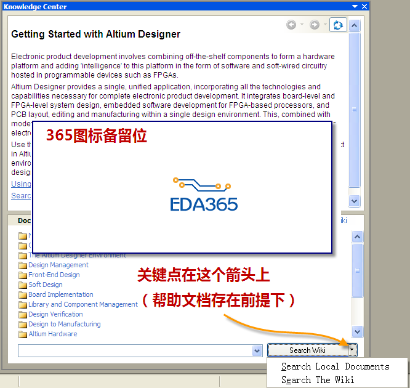Click the Altium Hardware folder icon
The image size is (410, 388).
(x=23, y=334)
